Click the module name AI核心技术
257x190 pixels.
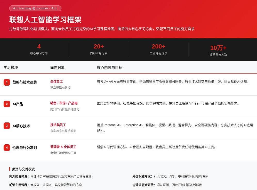(21, 126)
